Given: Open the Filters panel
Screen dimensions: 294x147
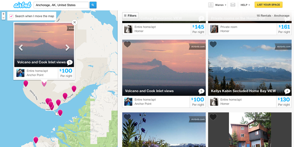Looking at the screenshot, I should (130, 16).
